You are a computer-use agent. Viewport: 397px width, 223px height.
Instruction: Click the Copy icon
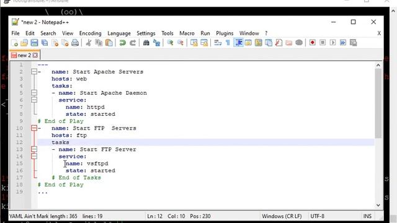point(99,43)
